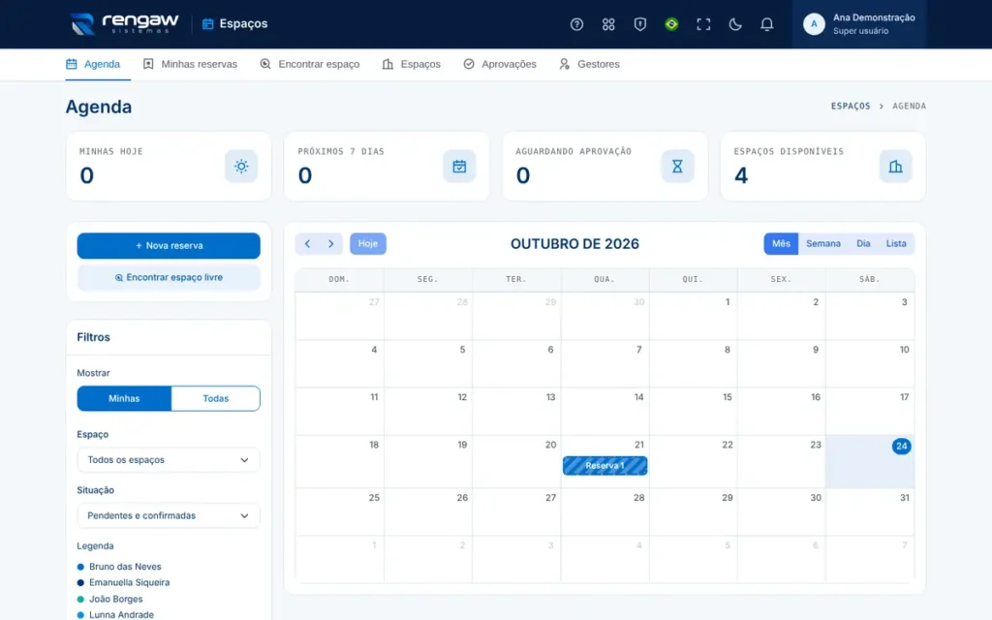Open the Minhas reservas tab
This screenshot has height=620, width=992.
(190, 64)
